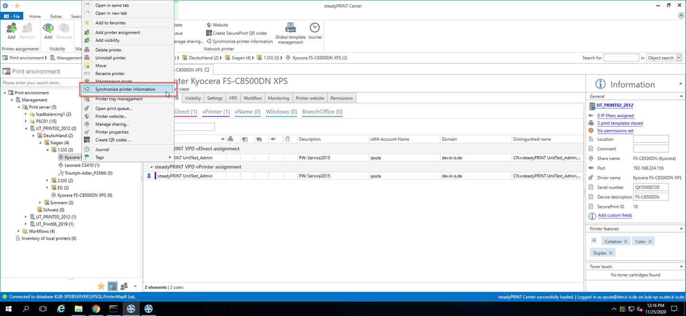686x316 pixels.
Task: Click the taskbar search icon
Action: click(27, 309)
